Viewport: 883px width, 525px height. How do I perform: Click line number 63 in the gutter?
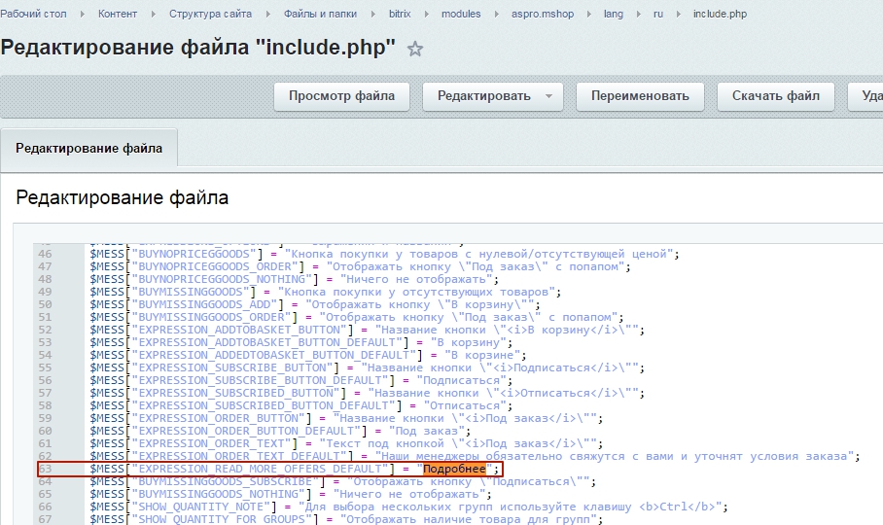(46, 469)
